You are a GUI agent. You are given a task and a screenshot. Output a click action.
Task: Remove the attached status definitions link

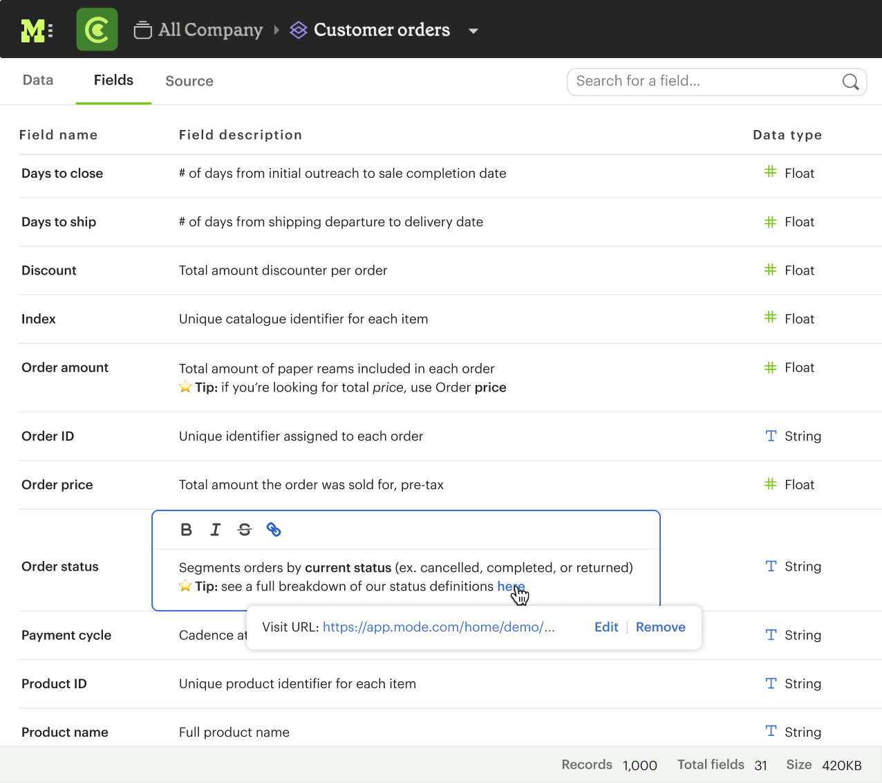660,627
